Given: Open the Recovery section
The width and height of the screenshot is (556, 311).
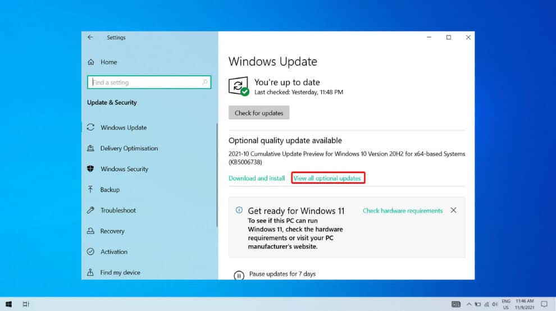Looking at the screenshot, I should [x=112, y=231].
